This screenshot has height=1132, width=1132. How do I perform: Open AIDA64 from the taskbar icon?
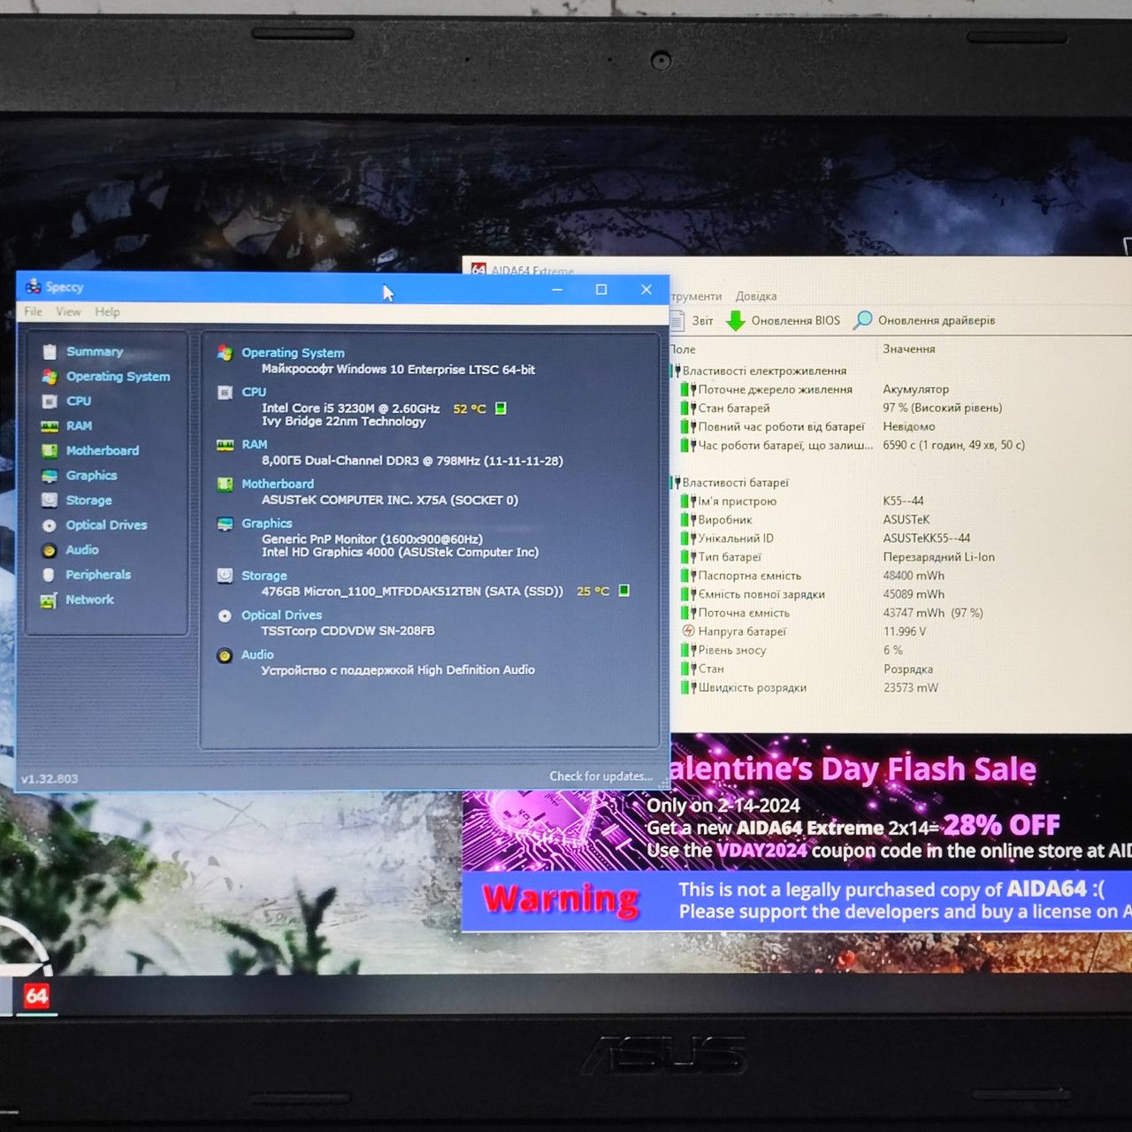click(x=36, y=997)
